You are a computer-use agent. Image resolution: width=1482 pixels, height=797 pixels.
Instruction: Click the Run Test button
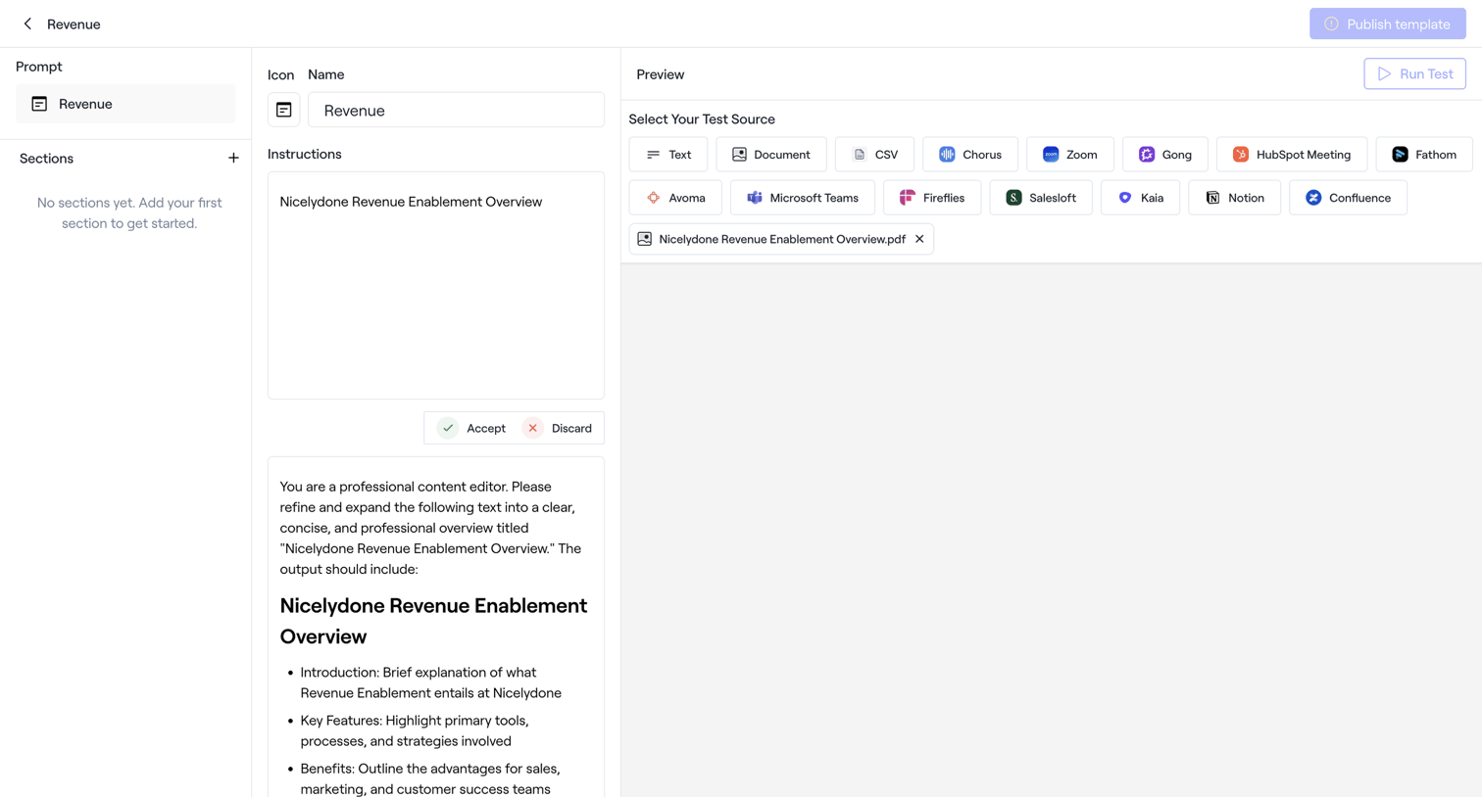pyautogui.click(x=1414, y=73)
